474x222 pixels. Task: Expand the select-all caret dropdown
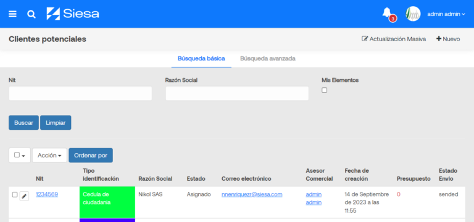23,156
